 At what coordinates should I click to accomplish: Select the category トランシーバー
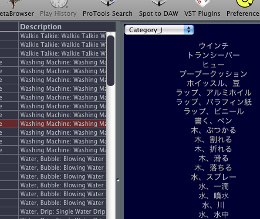point(214,55)
